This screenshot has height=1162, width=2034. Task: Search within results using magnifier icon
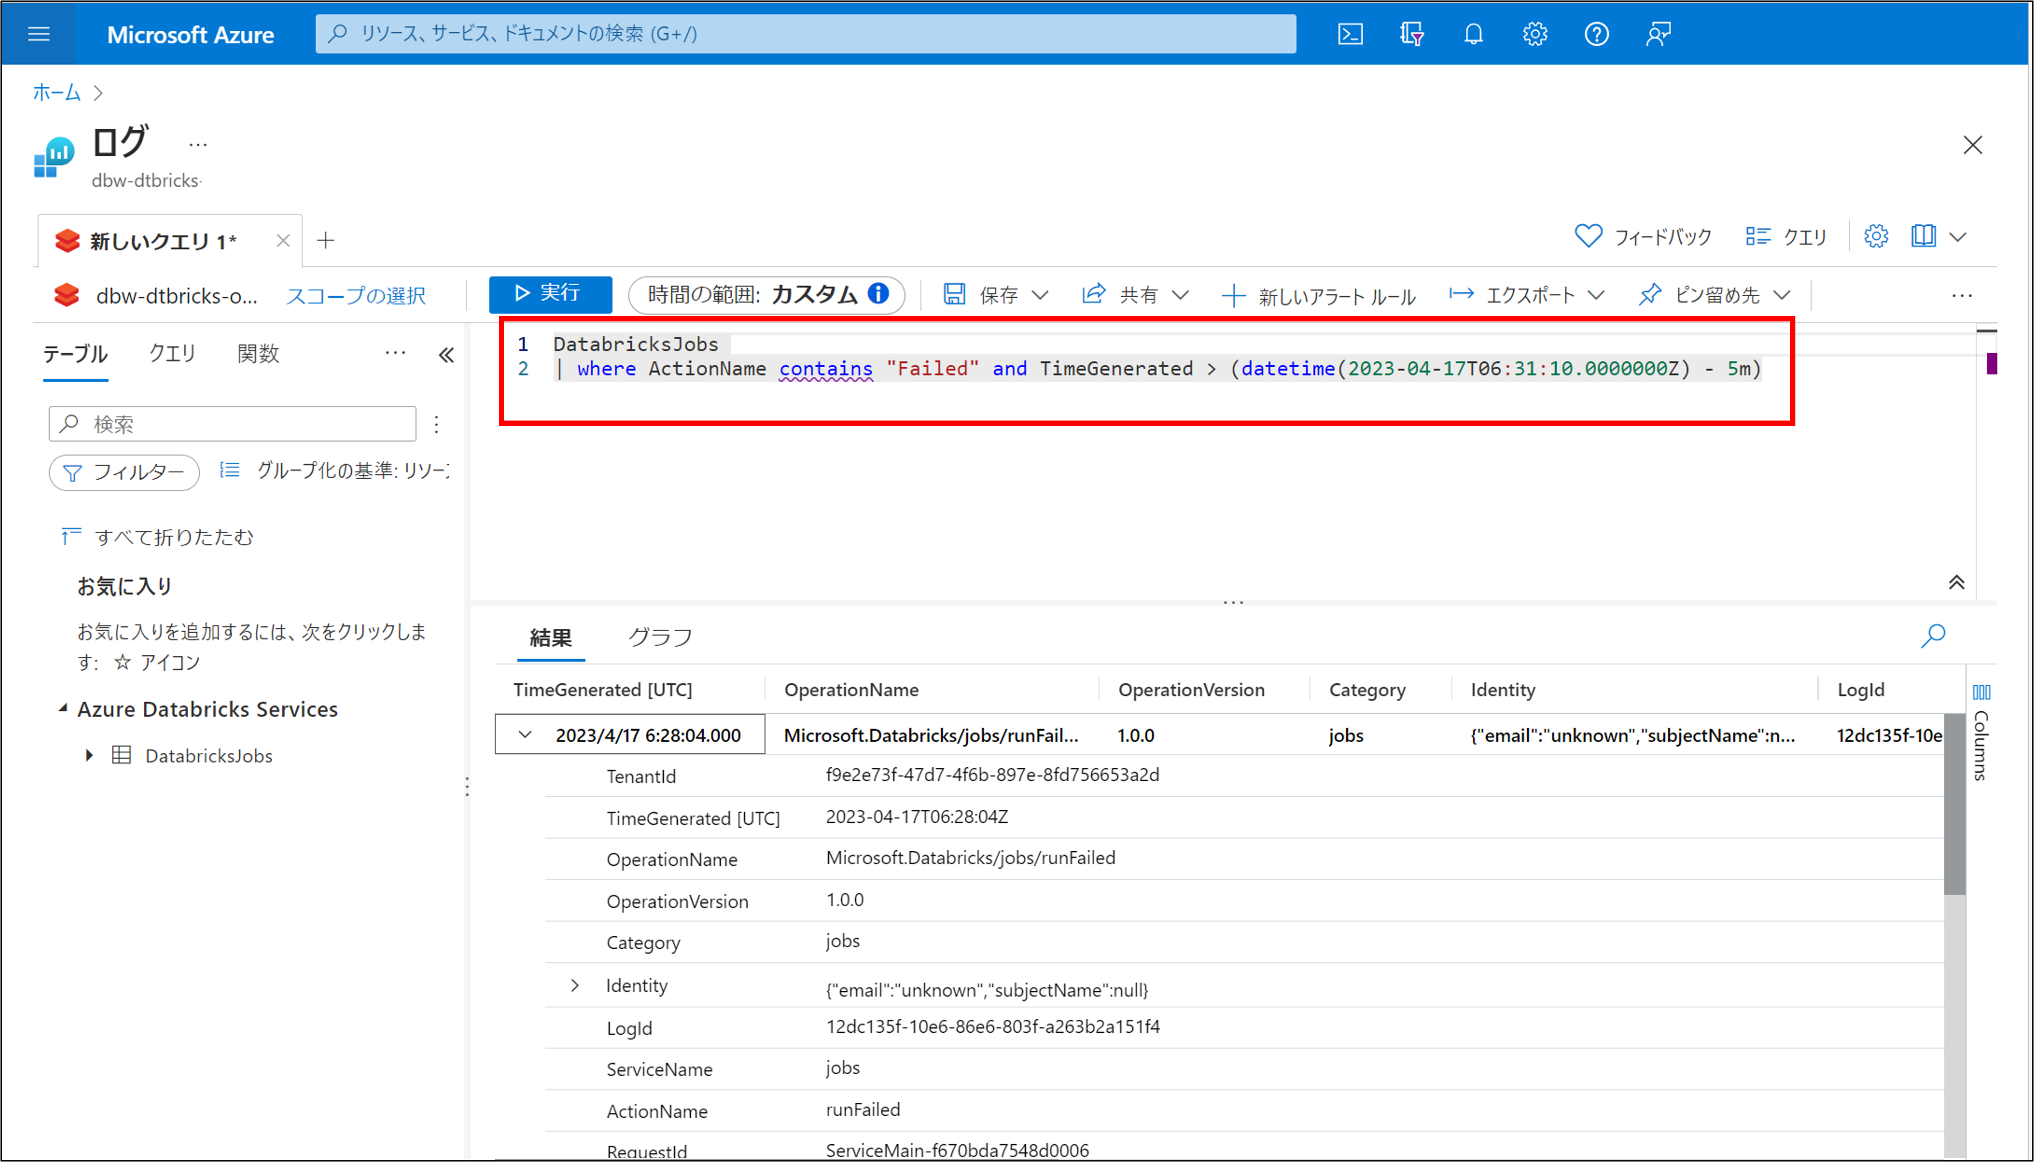click(1933, 636)
